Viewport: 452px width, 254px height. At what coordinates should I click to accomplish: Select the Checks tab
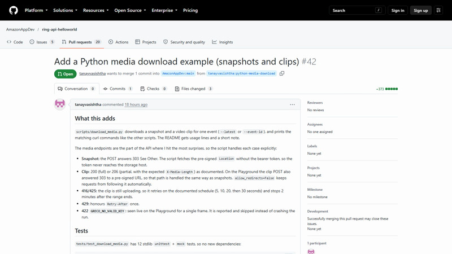point(153,89)
